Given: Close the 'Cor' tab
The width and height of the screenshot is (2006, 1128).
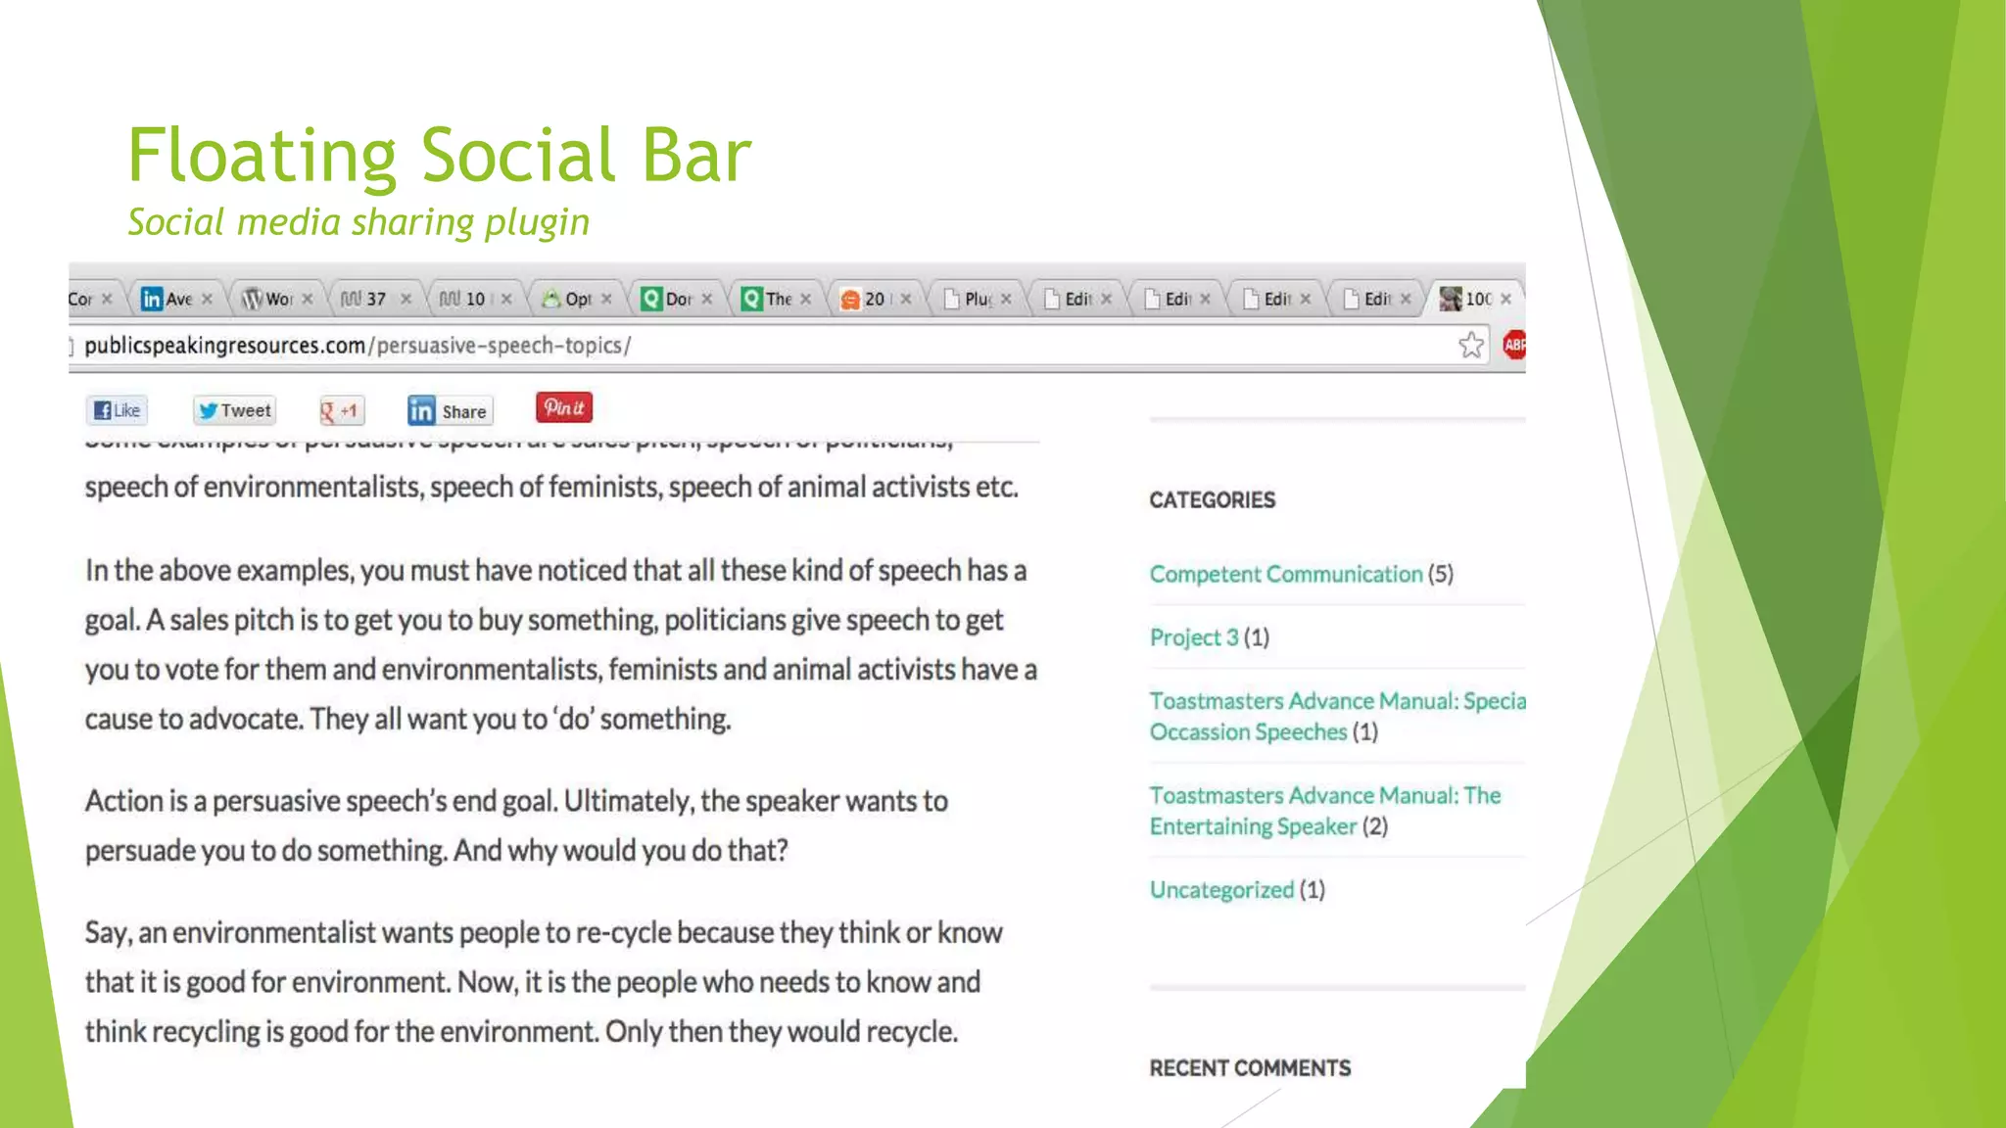Looking at the screenshot, I should 107,299.
